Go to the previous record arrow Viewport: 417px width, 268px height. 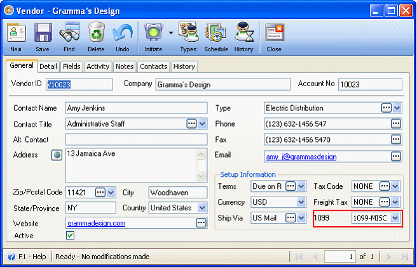click(315, 257)
